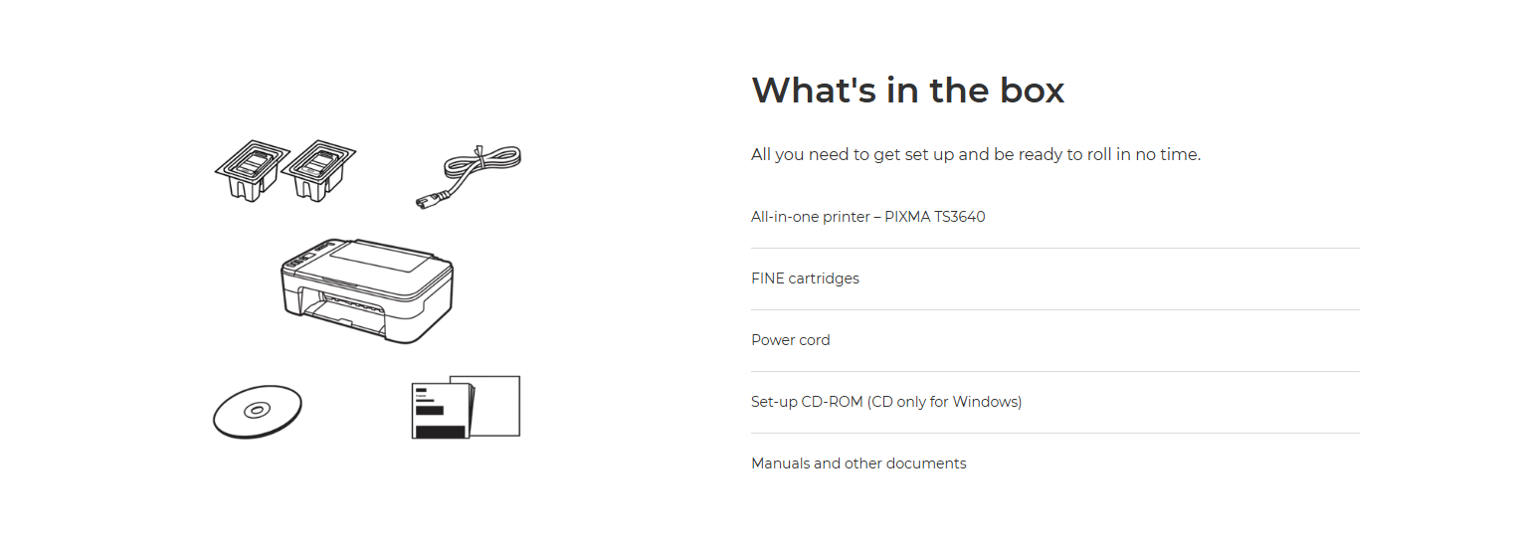Click the black bar on the manual cover
This screenshot has height=553, width=1522.
coord(439,431)
